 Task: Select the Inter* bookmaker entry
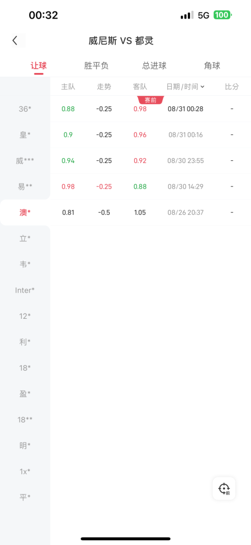25,290
